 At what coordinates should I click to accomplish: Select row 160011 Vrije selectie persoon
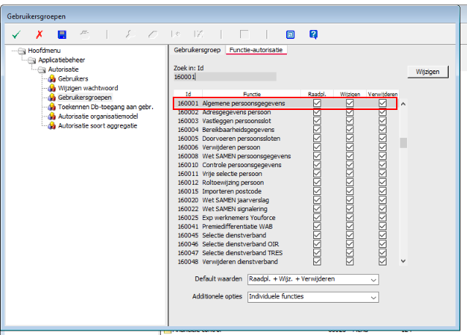(x=286, y=174)
